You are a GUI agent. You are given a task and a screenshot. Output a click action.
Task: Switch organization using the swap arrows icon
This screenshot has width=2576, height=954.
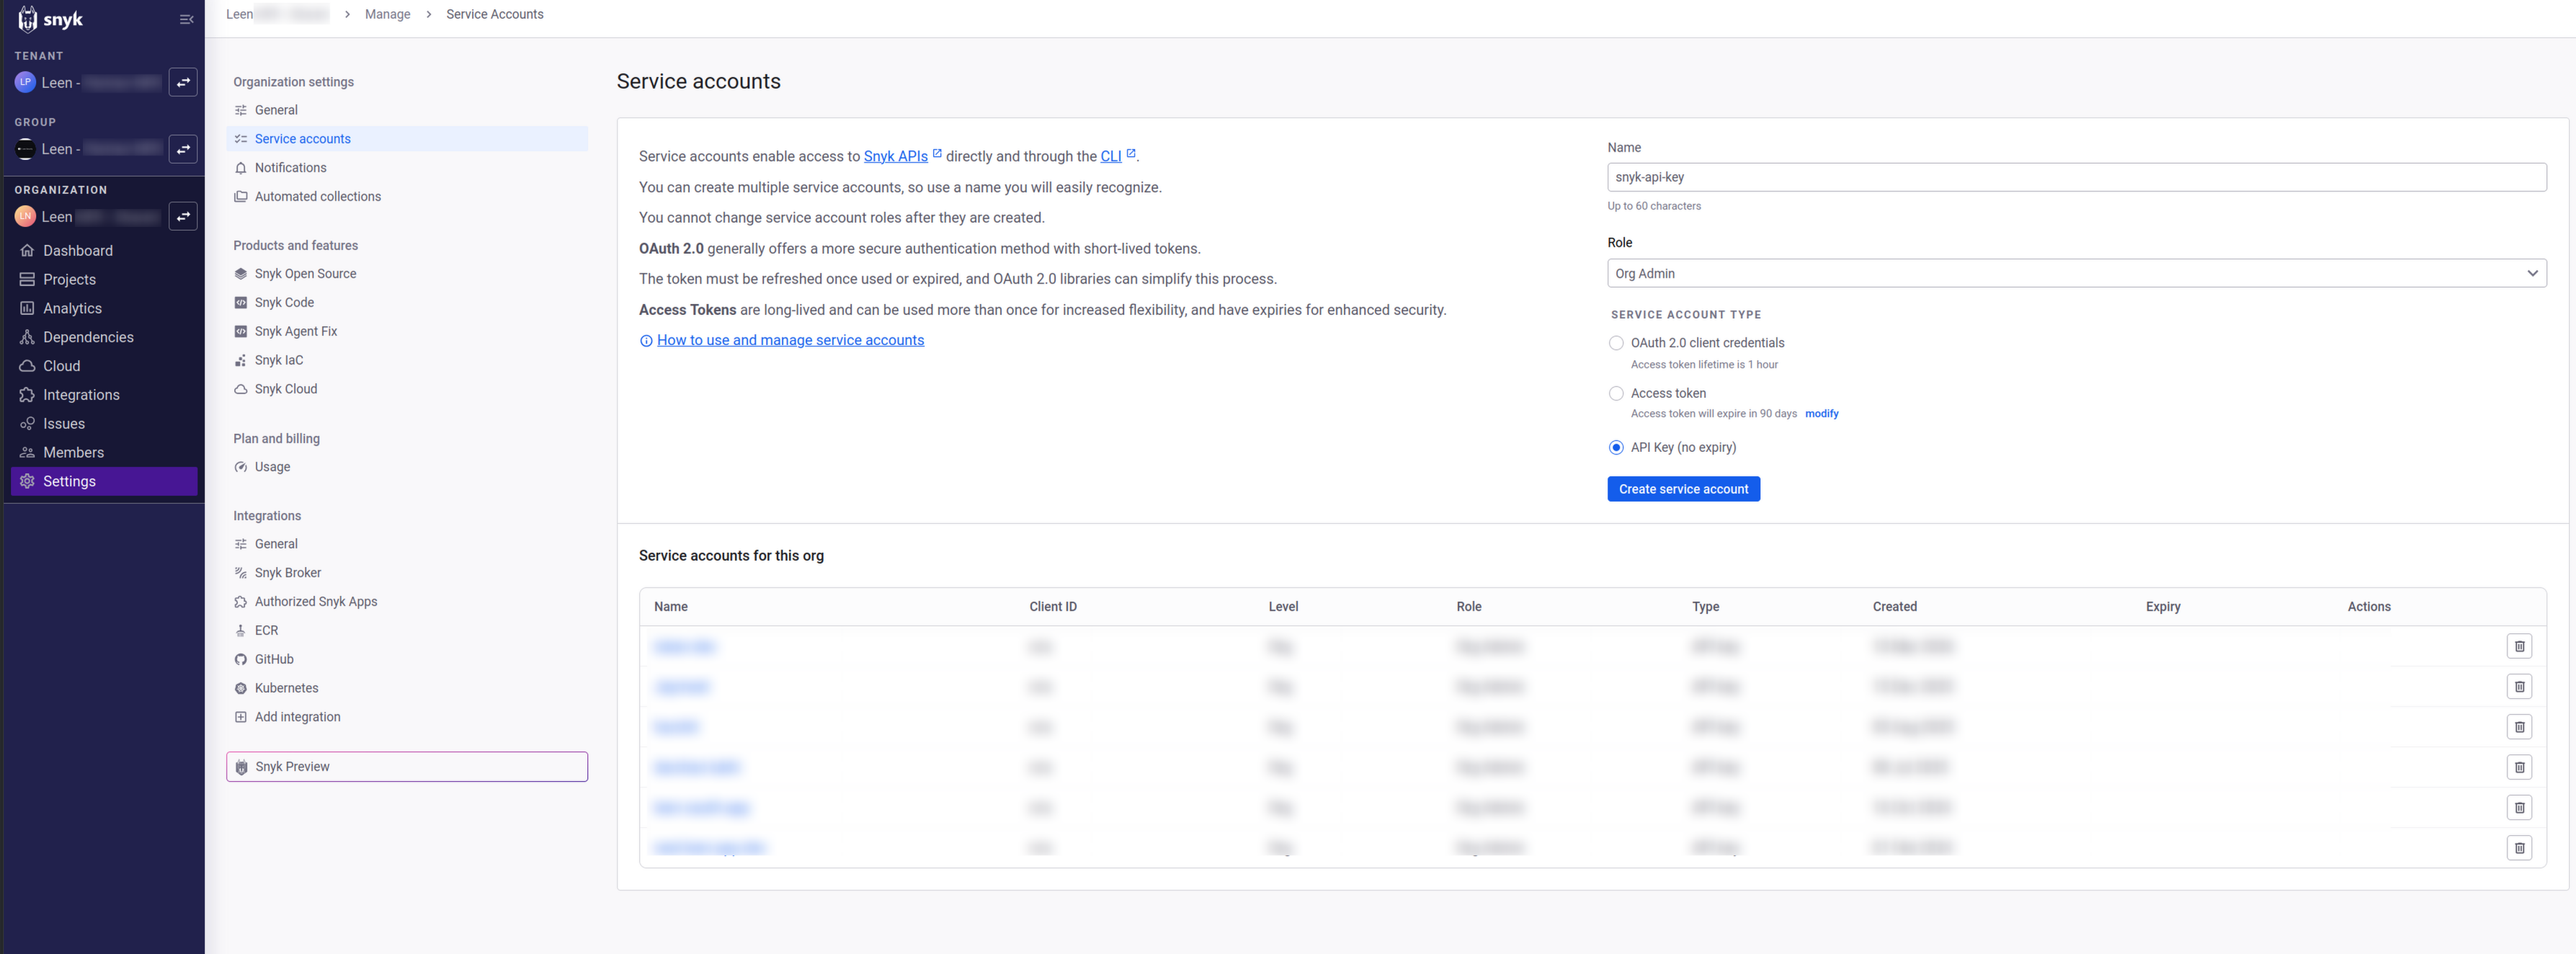[183, 216]
